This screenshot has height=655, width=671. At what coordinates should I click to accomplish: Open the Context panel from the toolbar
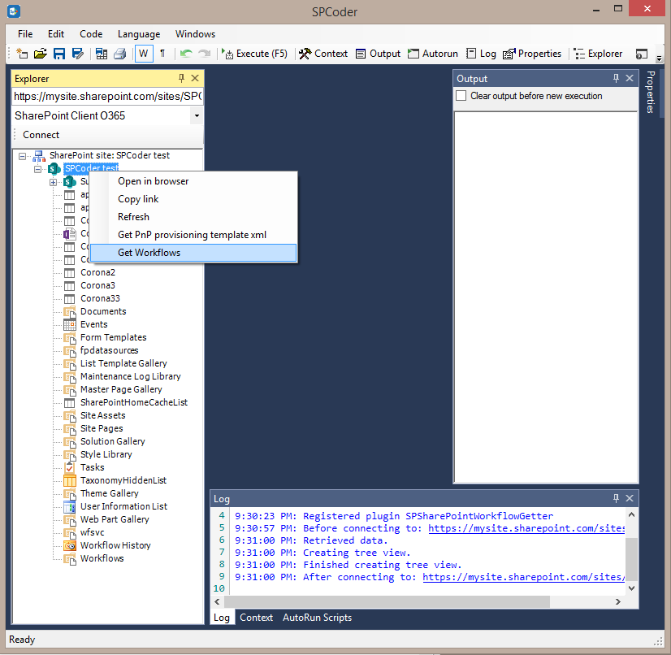323,54
